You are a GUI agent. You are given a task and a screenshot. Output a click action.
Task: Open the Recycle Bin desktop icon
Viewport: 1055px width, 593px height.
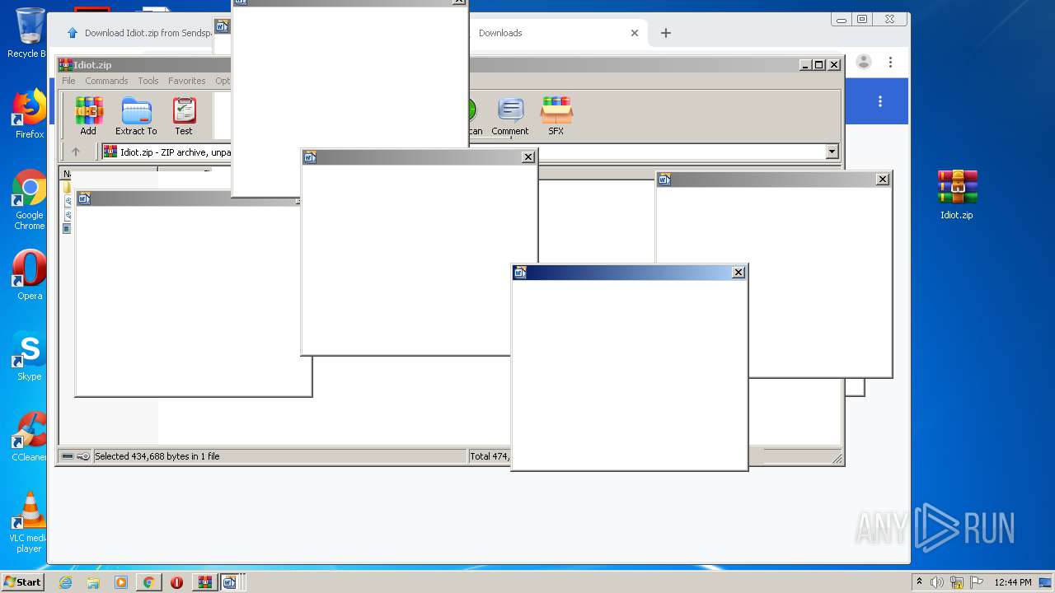click(x=30, y=33)
